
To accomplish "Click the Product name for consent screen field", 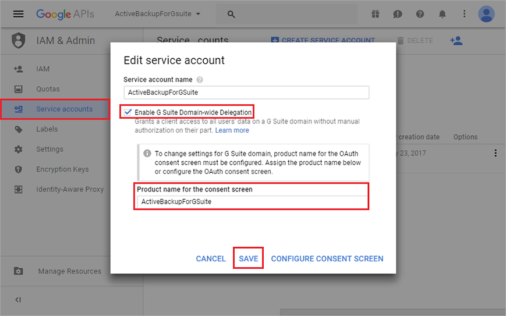I will click(x=252, y=202).
